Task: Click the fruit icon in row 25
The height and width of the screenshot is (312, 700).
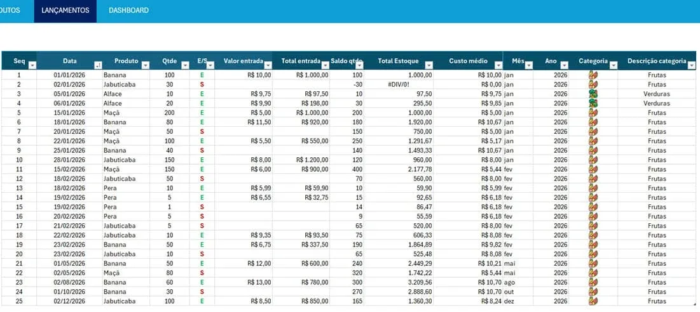Action: point(593,301)
